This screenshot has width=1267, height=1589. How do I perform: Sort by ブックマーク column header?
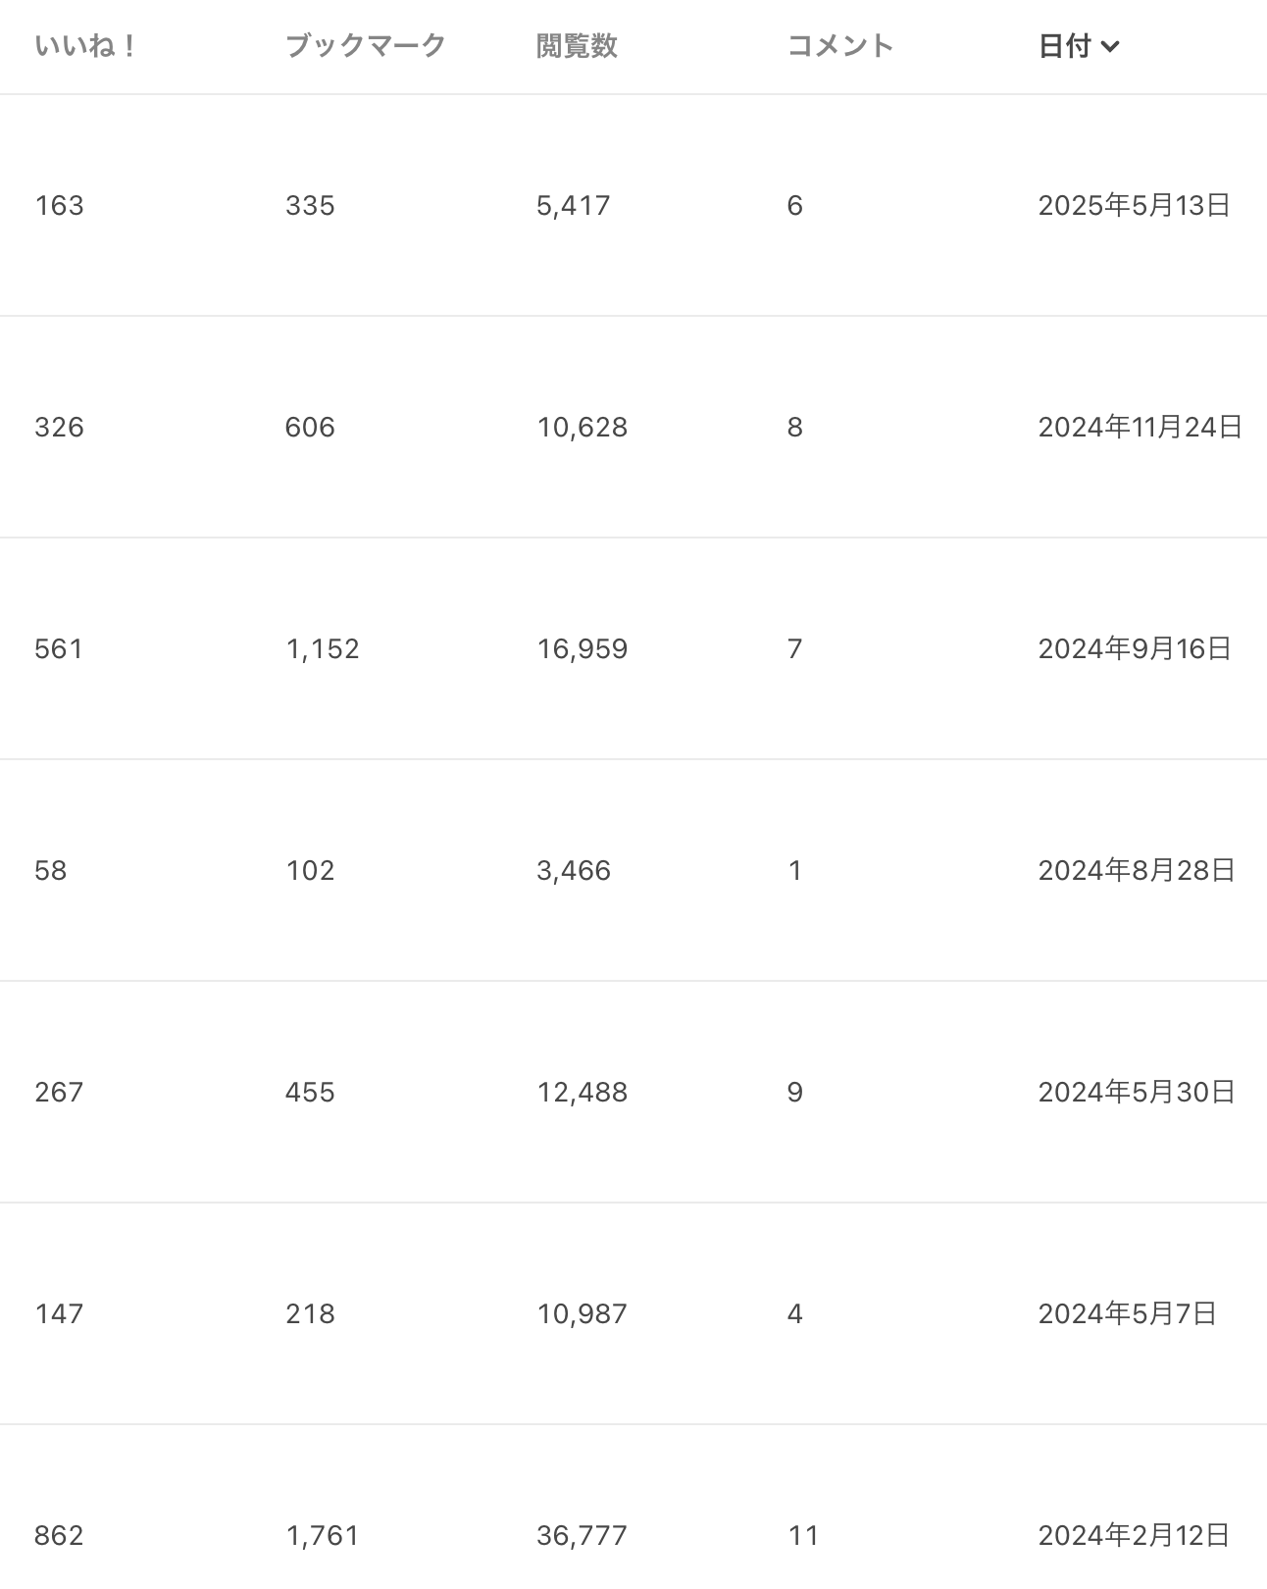click(x=366, y=46)
